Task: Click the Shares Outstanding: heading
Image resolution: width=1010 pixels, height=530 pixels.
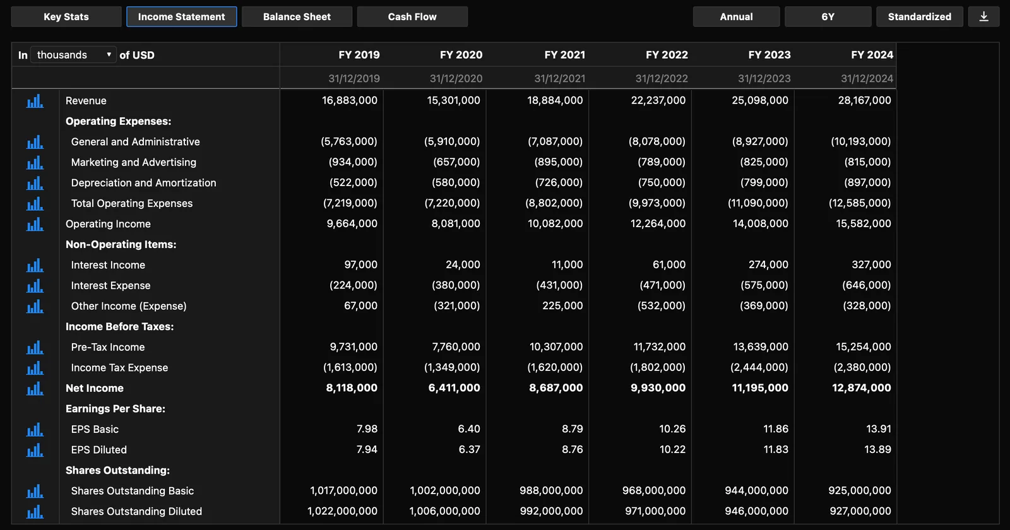Action: click(x=118, y=470)
